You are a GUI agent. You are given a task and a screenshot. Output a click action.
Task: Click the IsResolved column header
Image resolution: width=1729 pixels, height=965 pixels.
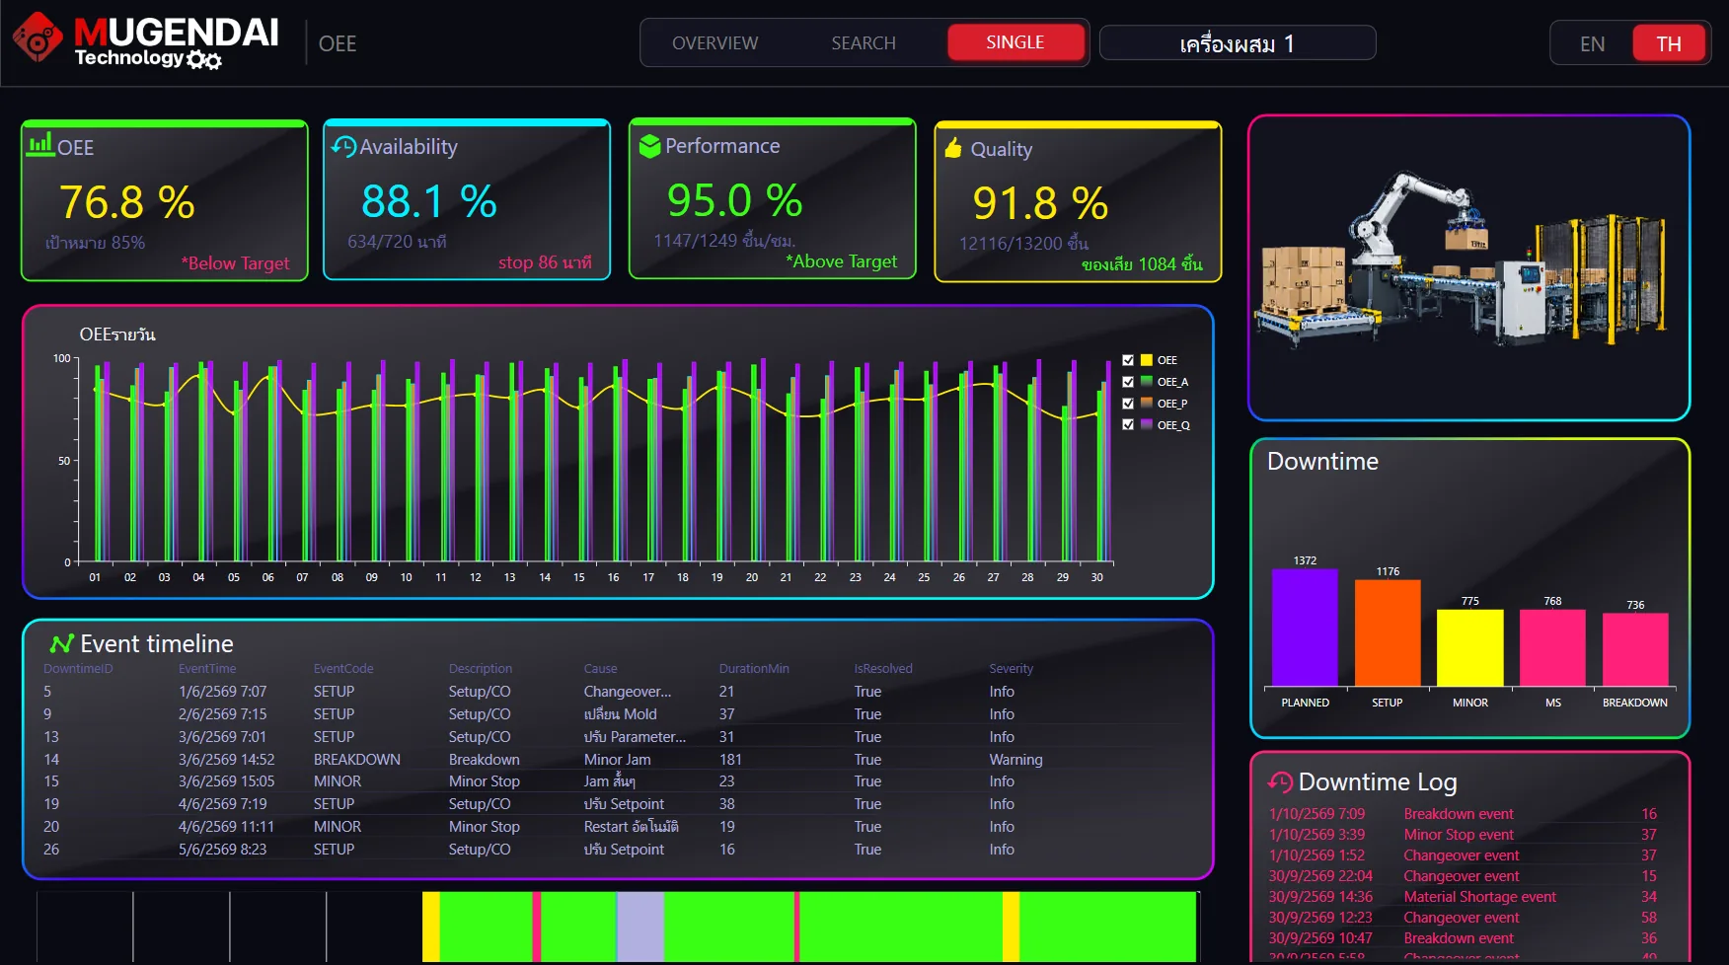click(883, 669)
